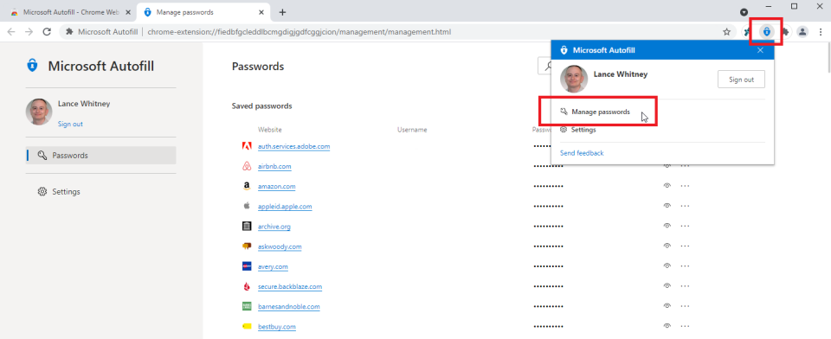
Task: Click the Microsoft Autofill extension toolbar icon
Action: coord(766,32)
